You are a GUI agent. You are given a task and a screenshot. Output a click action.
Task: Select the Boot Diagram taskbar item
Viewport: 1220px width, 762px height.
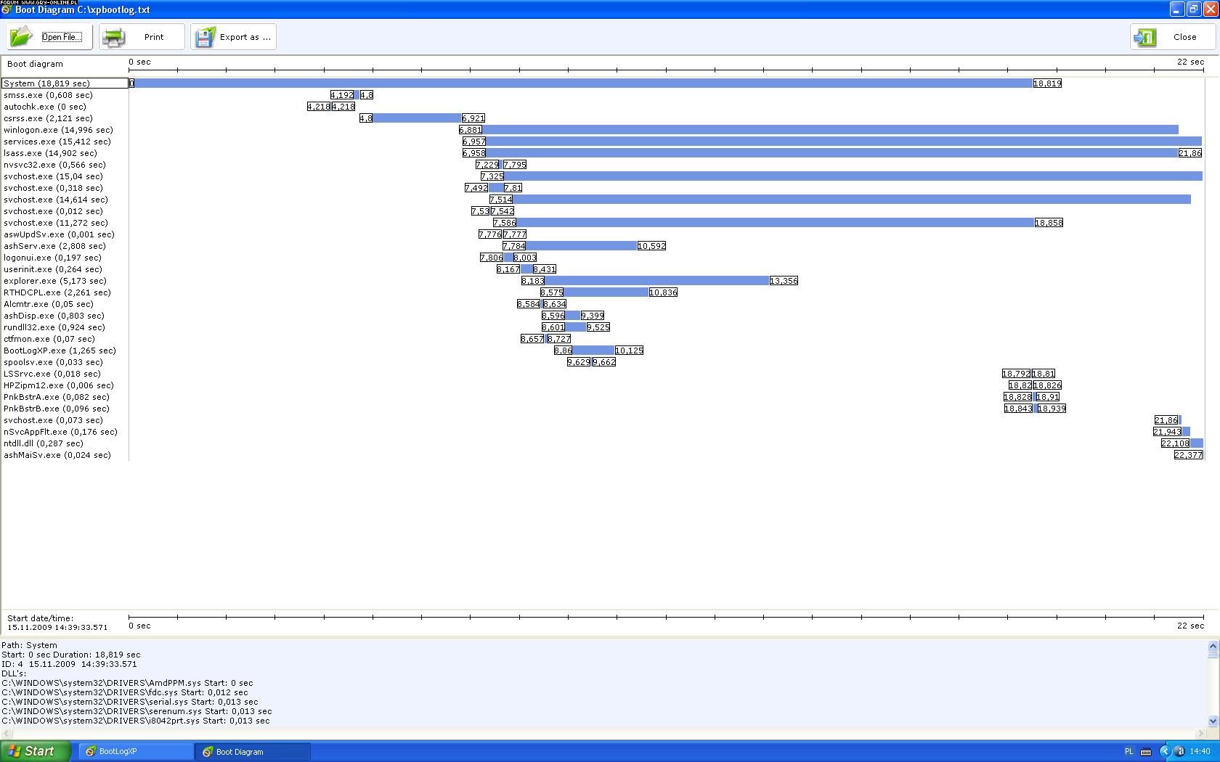[x=252, y=752]
